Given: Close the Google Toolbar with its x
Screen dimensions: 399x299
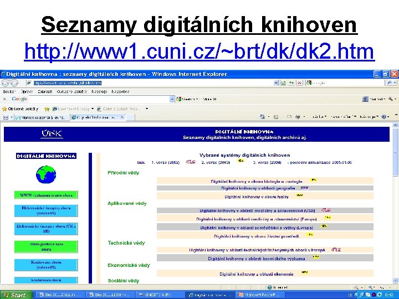Looking at the screenshot, I should pyautogui.click(x=4, y=99).
